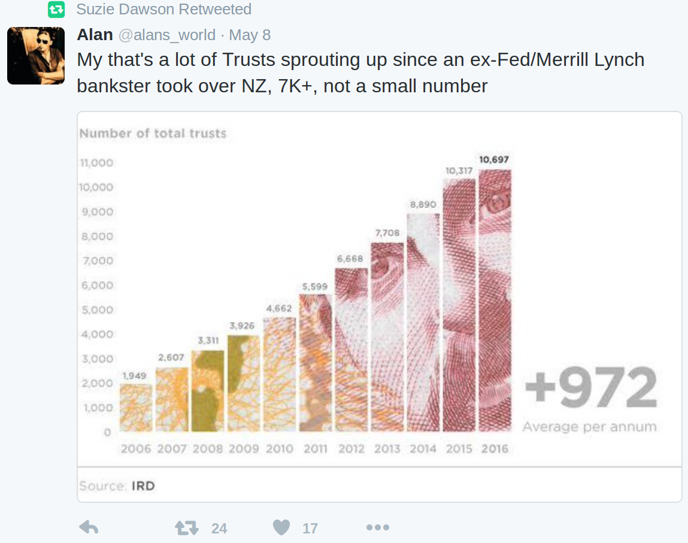Viewport: 688px width, 543px height.
Task: Click the @alans_world handle
Action: [x=167, y=35]
